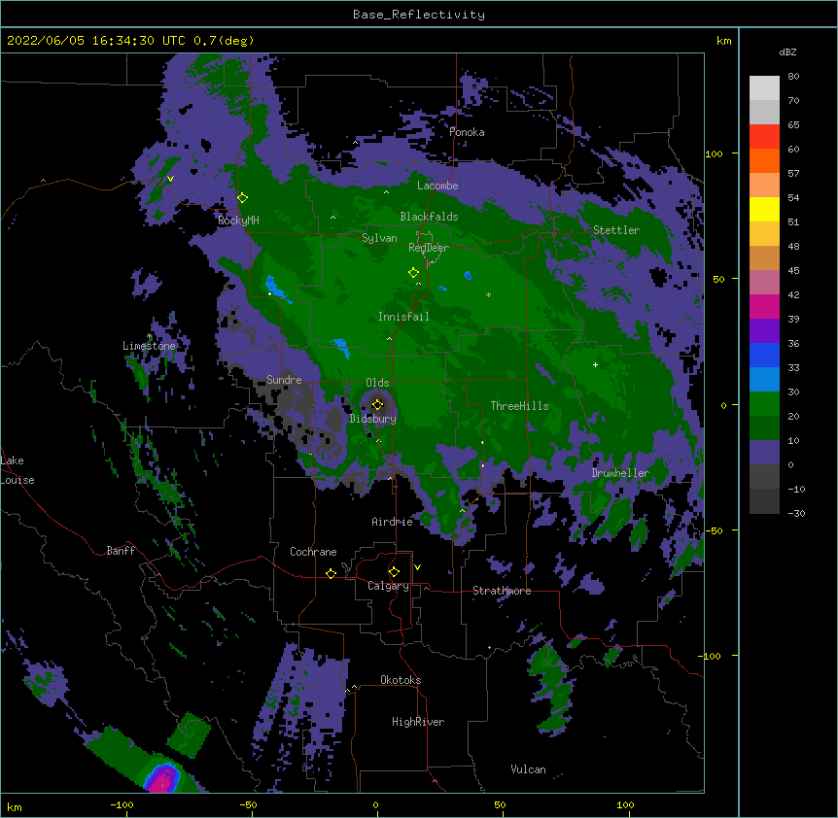Click the Innisfail label
Screen dimensions: 838x818
tap(403, 317)
